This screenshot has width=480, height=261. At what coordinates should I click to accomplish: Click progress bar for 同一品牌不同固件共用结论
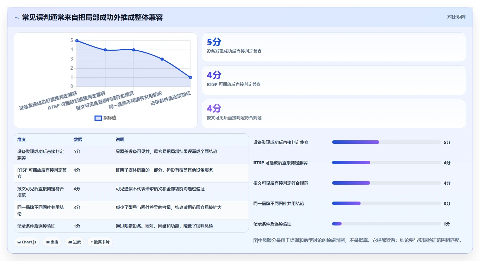click(x=386, y=203)
